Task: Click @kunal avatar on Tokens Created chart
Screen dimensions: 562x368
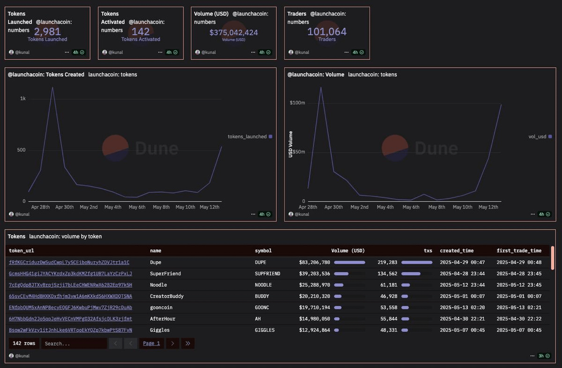Action: (x=11, y=214)
